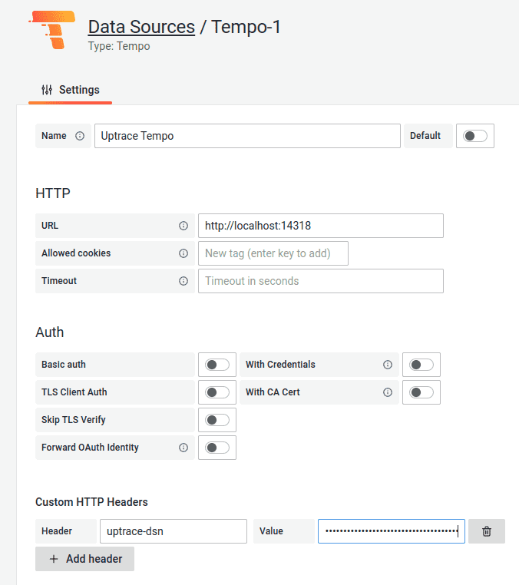519x585 pixels.
Task: Enable the Forward OAuth Identity toggle
Action: click(x=217, y=448)
